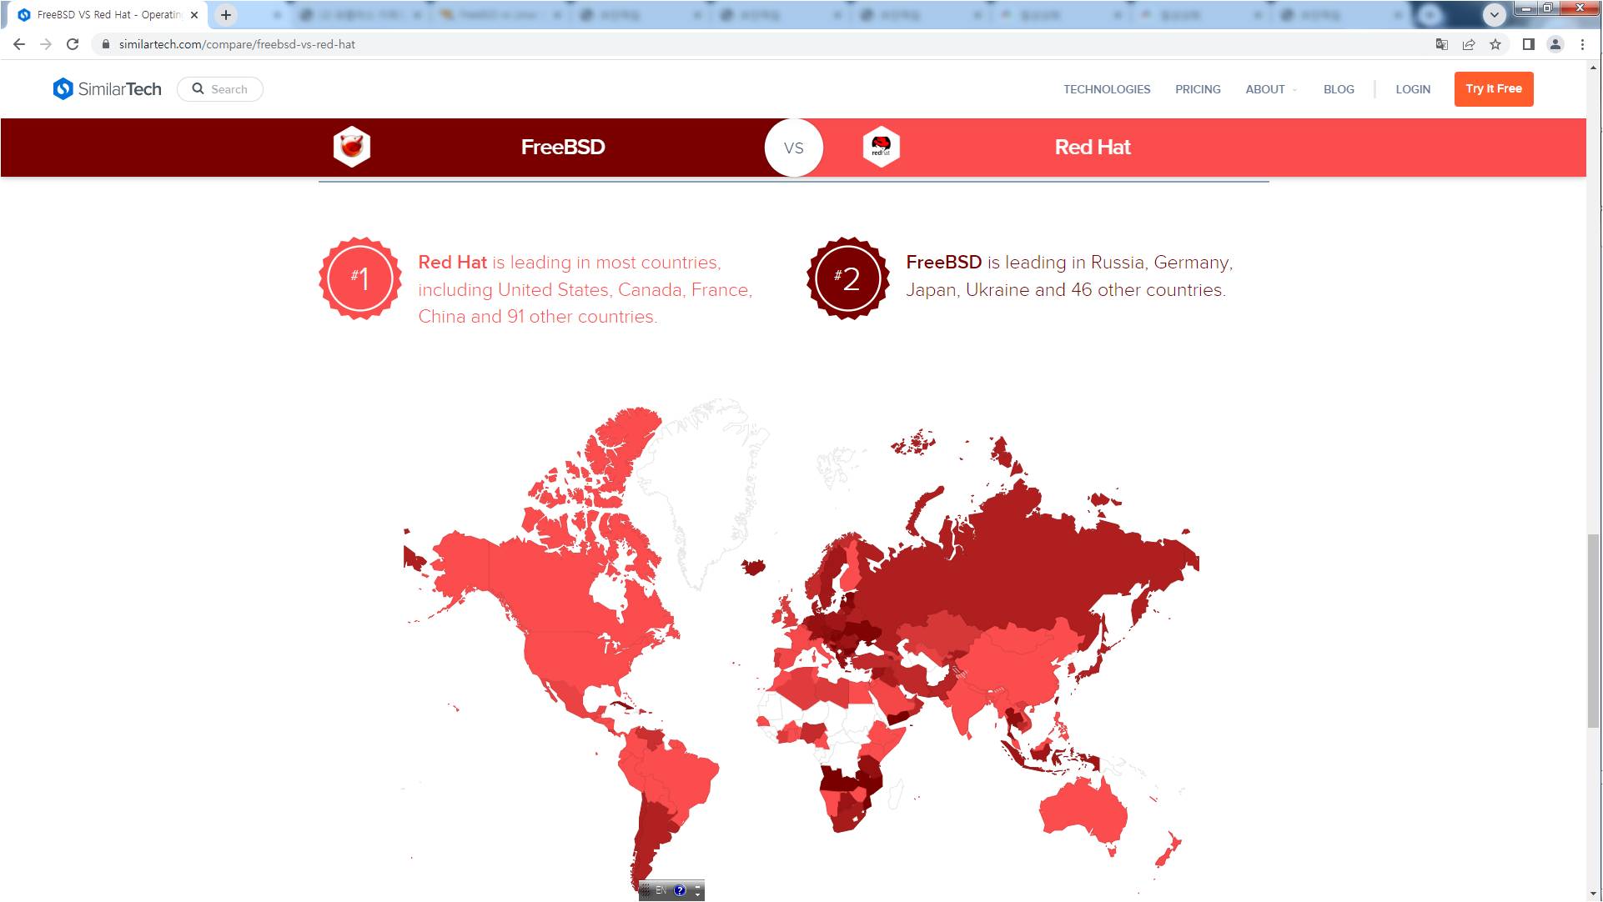This screenshot has height=902, width=1603.
Task: Open the browser profile avatar icon
Action: click(x=1555, y=44)
